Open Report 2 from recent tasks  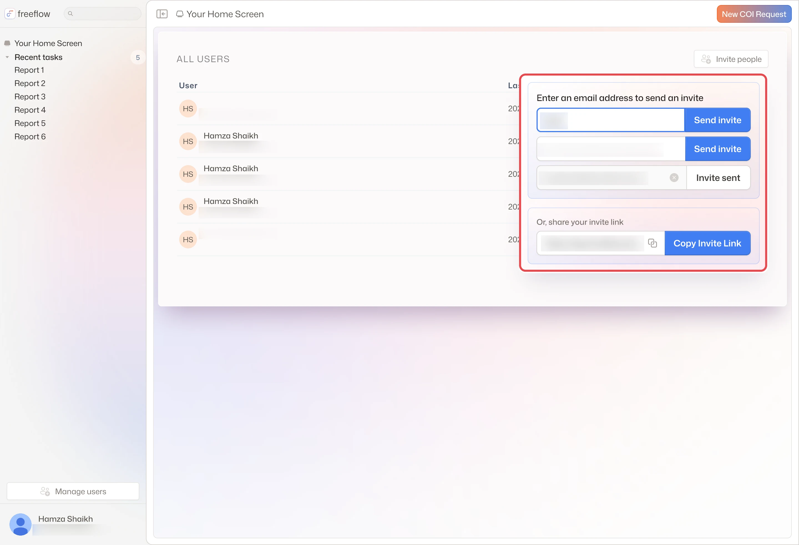pyautogui.click(x=30, y=83)
